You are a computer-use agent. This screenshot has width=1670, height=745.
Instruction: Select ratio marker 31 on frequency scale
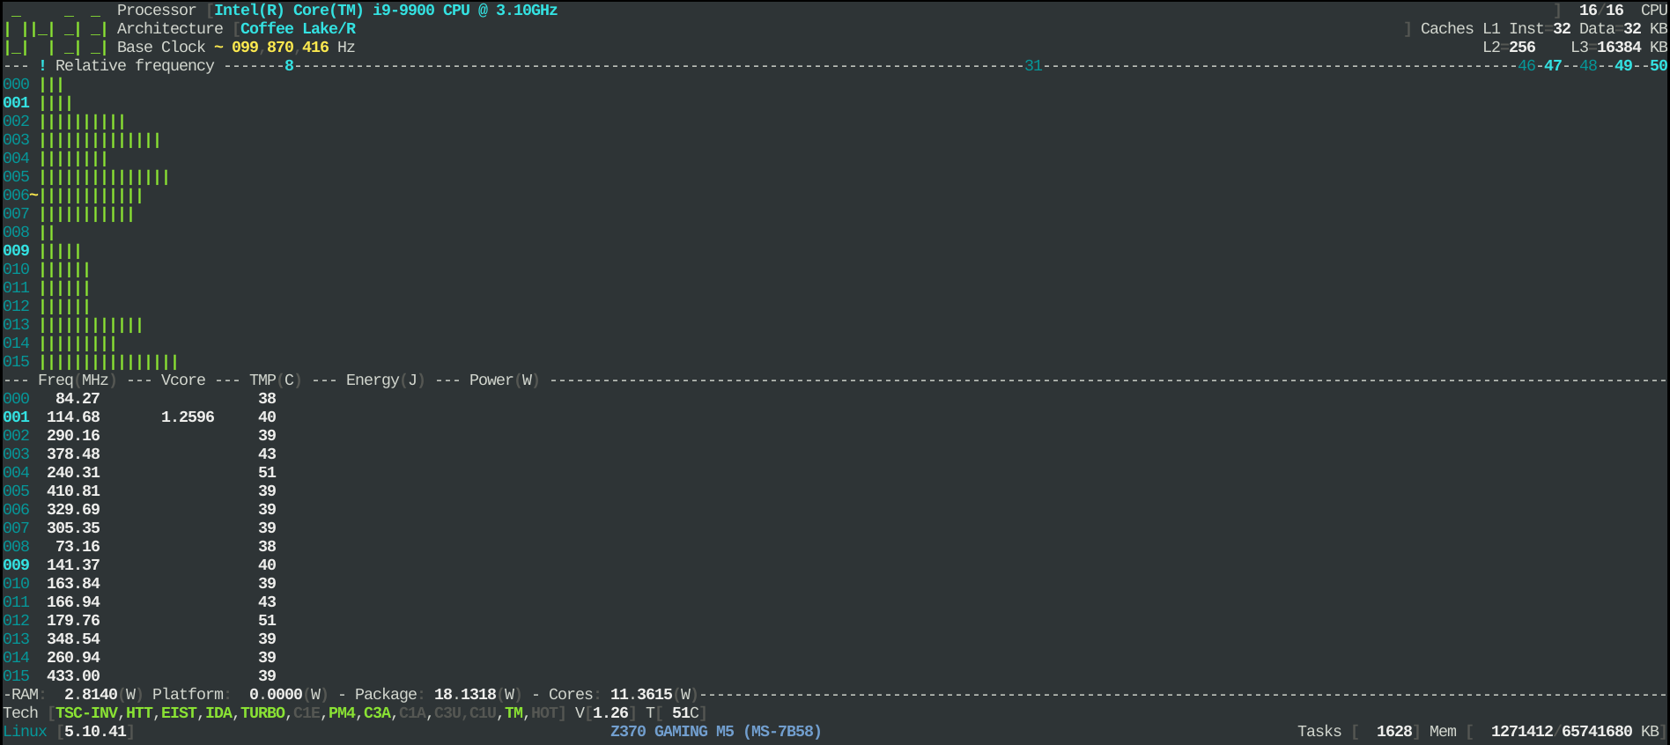1033,66
